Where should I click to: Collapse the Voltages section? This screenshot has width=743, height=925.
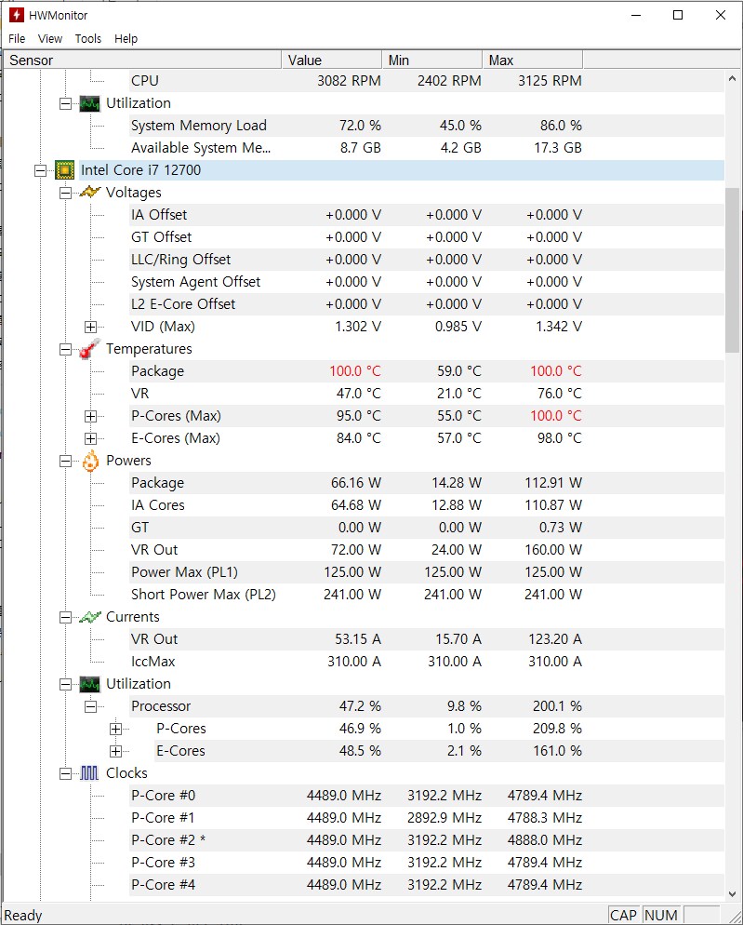coord(65,193)
